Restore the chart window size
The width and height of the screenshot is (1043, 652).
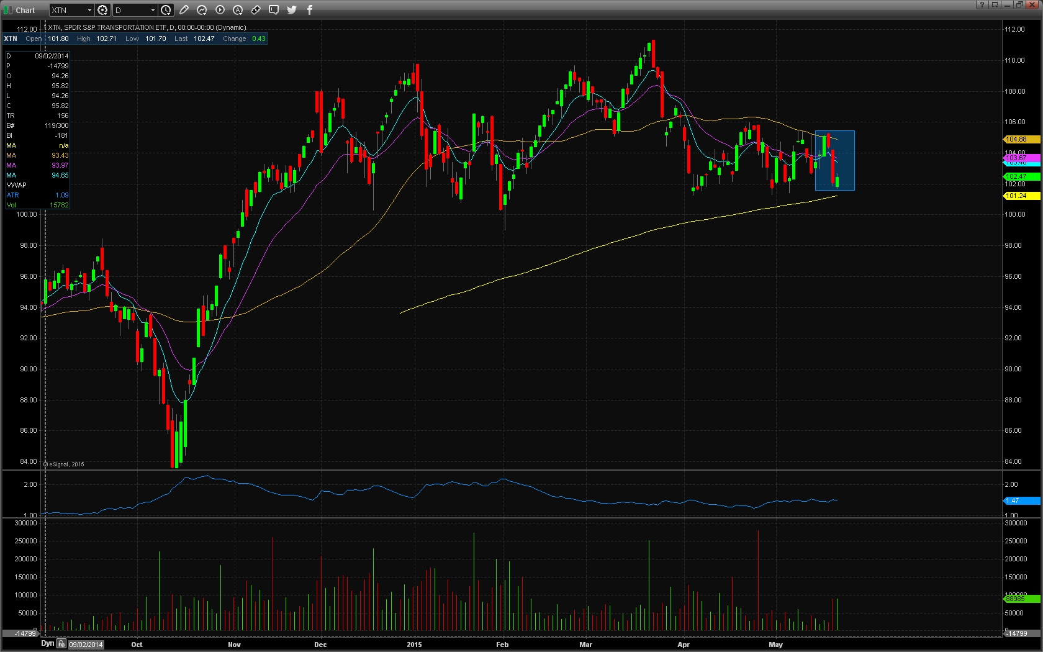[x=1019, y=5]
